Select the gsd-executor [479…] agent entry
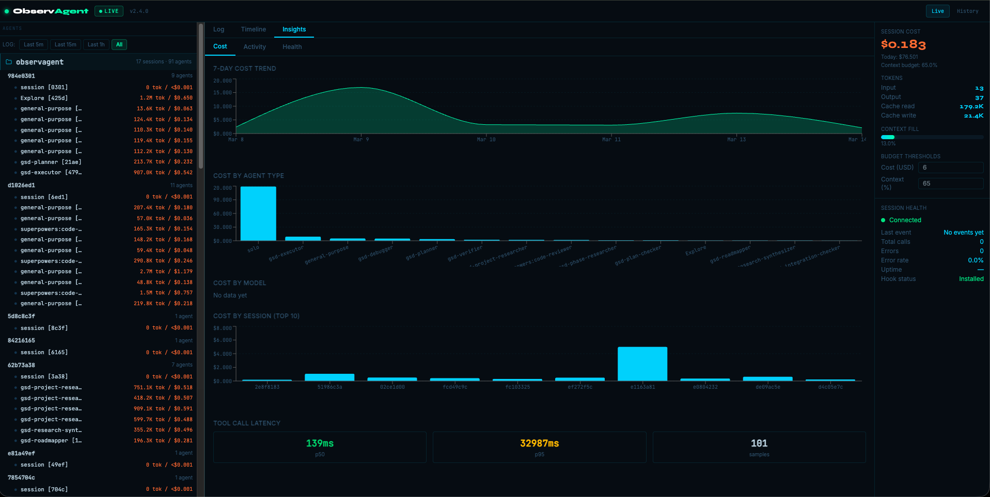This screenshot has width=990, height=497. click(51, 172)
